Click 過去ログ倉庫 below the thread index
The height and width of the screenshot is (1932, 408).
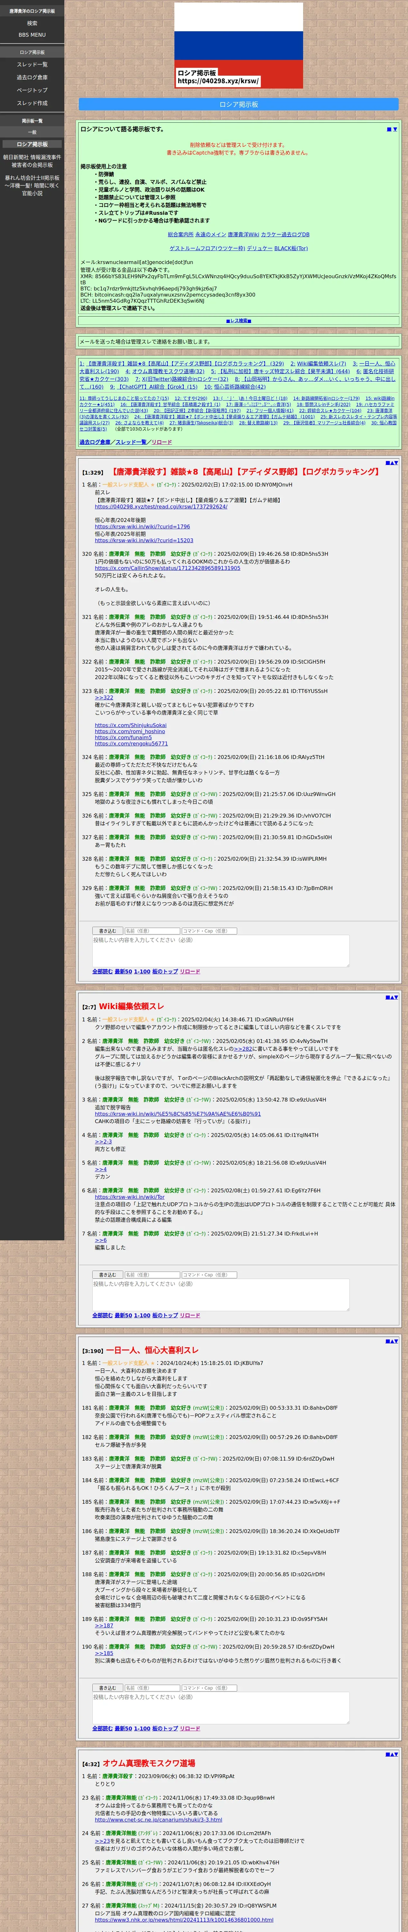click(x=95, y=442)
